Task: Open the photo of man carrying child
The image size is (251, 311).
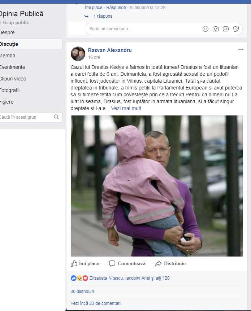Action: (x=157, y=186)
